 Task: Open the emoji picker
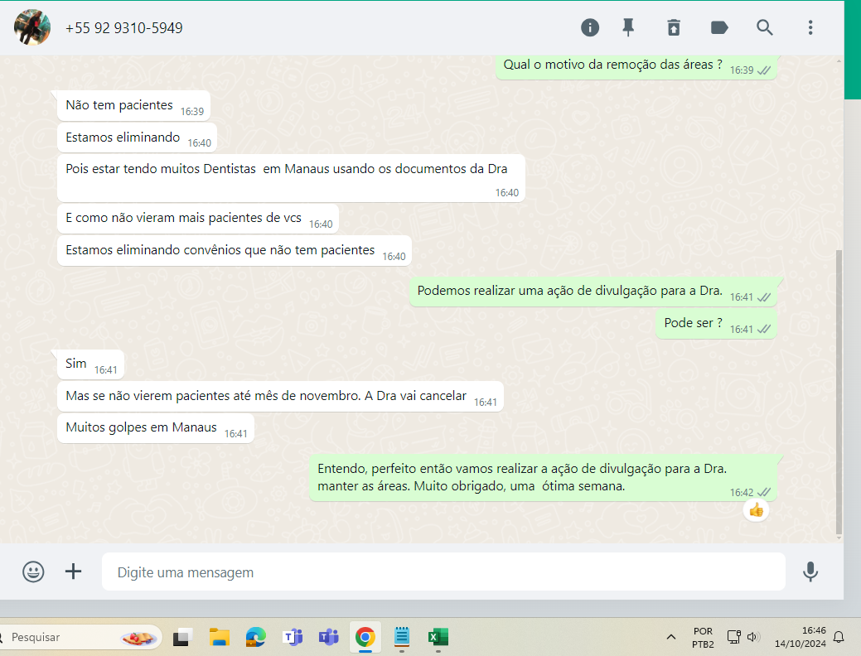coord(33,572)
